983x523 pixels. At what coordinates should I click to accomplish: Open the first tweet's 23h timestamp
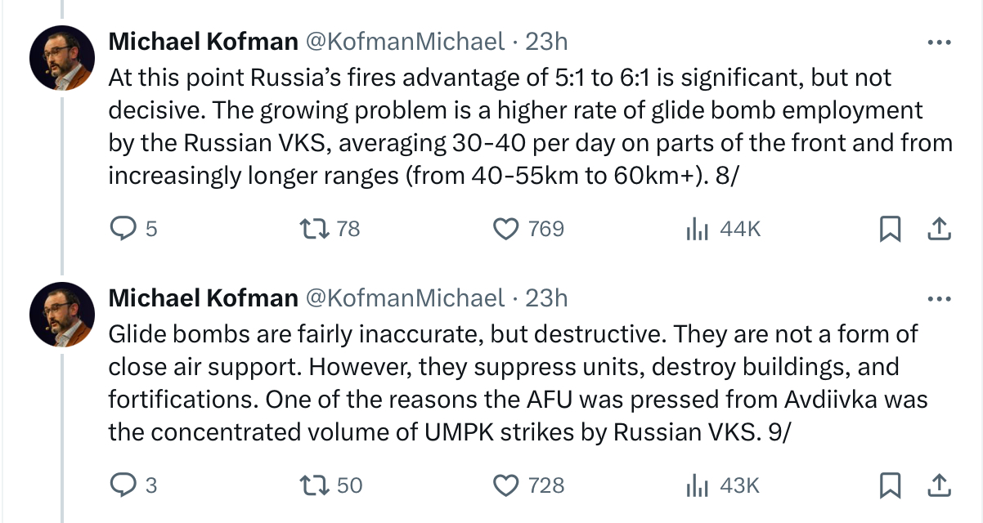click(x=546, y=42)
